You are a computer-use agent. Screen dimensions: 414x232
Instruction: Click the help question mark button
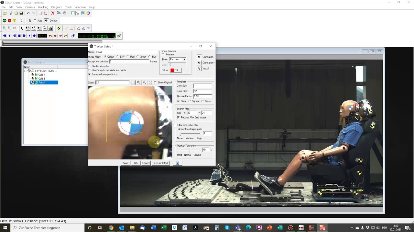(x=178, y=163)
